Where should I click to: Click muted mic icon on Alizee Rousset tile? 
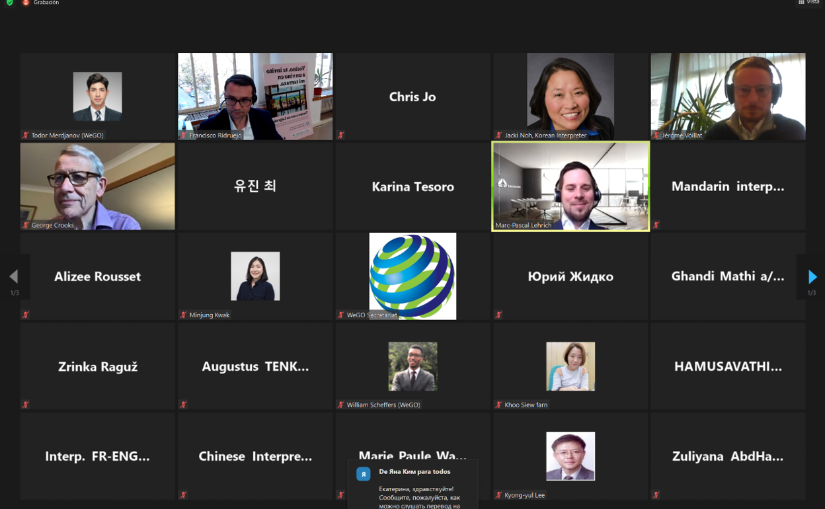26,315
